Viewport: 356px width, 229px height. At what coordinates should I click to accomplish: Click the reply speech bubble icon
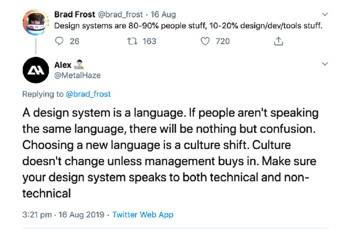click(x=59, y=41)
